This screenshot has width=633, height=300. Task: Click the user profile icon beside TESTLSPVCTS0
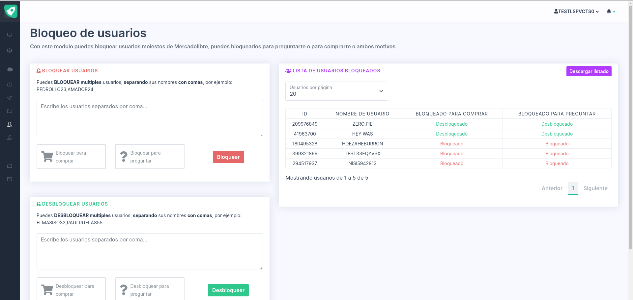556,11
